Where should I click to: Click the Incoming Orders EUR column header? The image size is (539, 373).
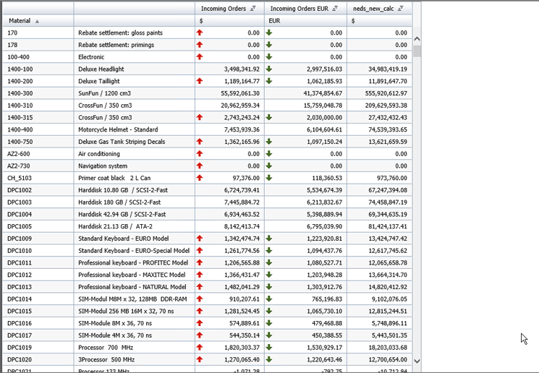pyautogui.click(x=305, y=9)
